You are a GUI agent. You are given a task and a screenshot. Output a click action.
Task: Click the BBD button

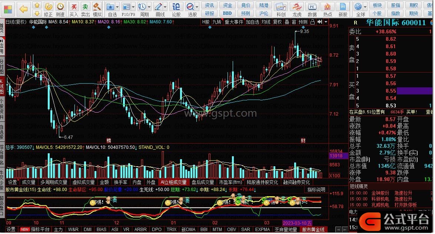tap(227, 13)
